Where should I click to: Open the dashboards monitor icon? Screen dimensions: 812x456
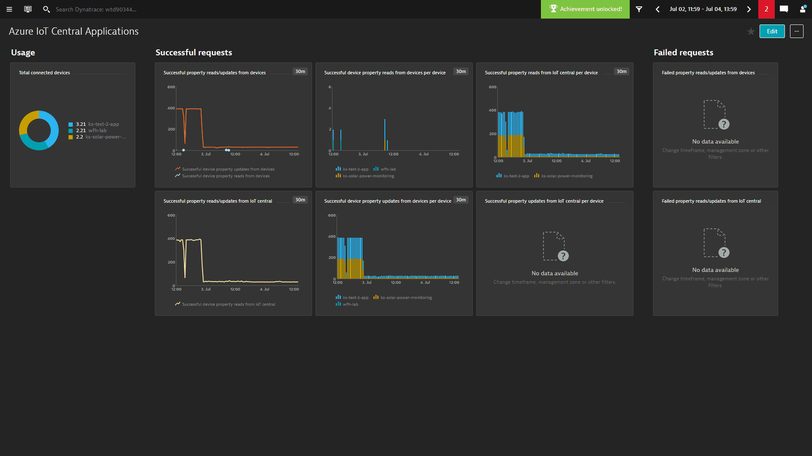coord(28,9)
